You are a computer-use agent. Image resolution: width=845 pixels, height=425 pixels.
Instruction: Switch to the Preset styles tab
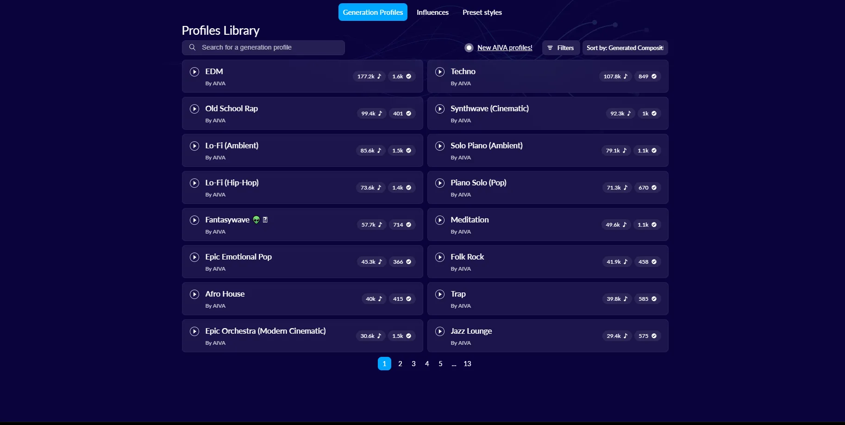click(482, 13)
